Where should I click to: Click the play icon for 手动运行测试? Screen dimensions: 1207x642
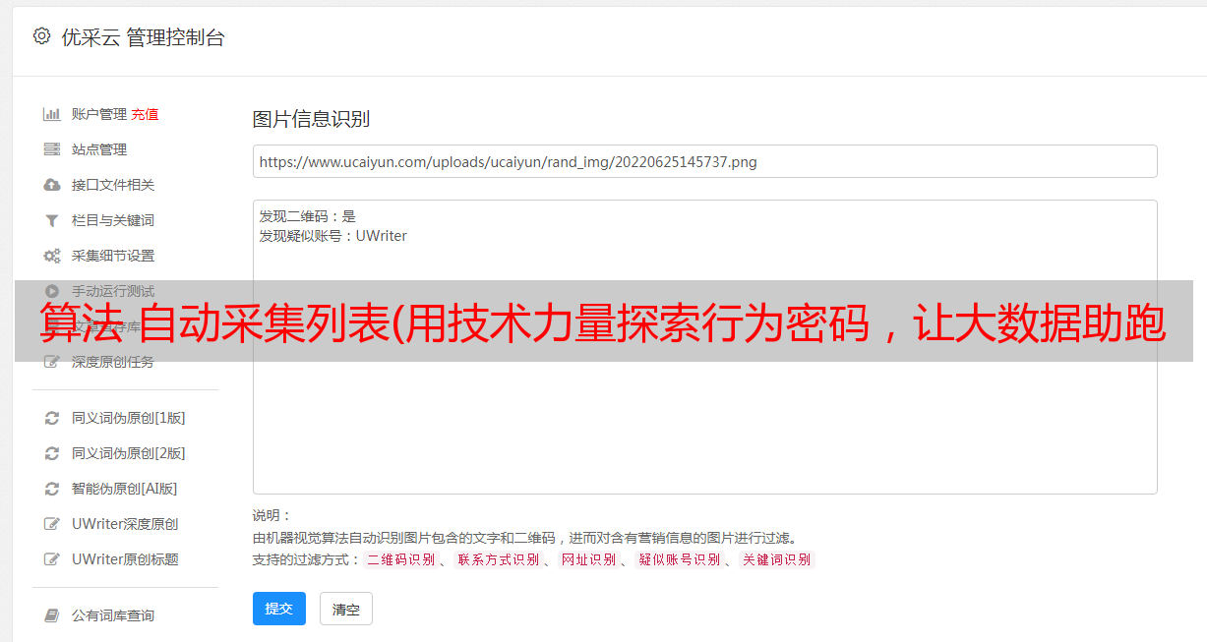pyautogui.click(x=52, y=291)
